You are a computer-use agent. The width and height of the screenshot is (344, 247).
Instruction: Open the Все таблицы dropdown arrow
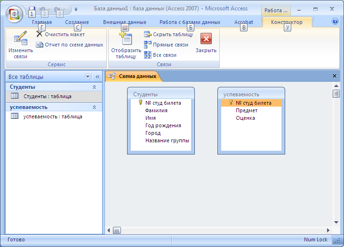point(88,77)
